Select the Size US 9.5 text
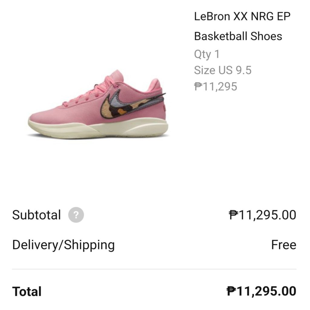 [x=223, y=71]
